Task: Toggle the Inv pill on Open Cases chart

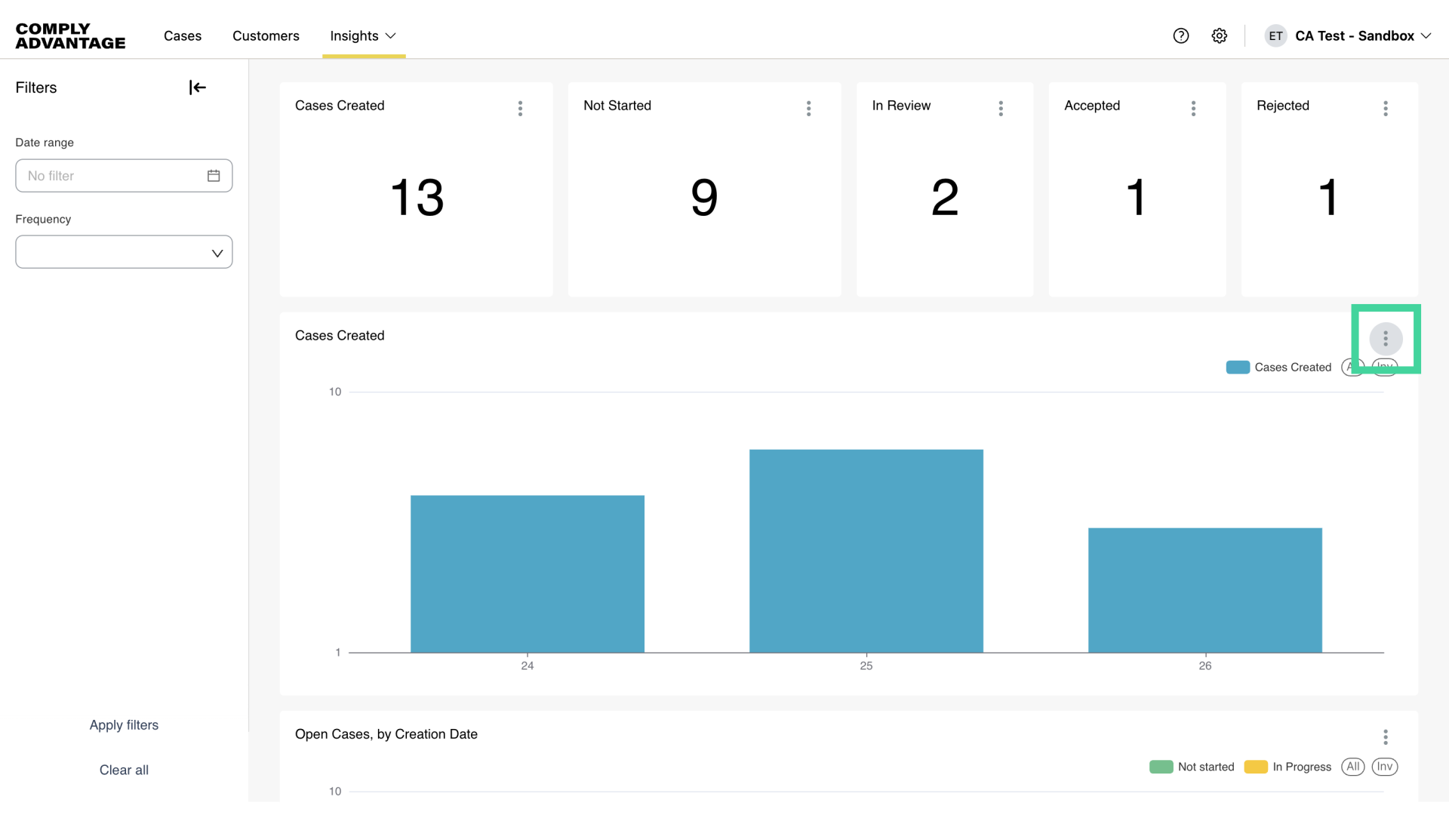Action: (1386, 767)
